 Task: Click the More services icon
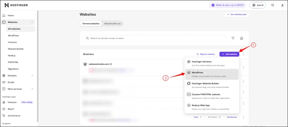(4, 89)
